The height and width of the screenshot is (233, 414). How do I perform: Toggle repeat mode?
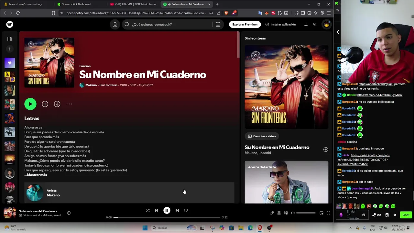click(186, 210)
